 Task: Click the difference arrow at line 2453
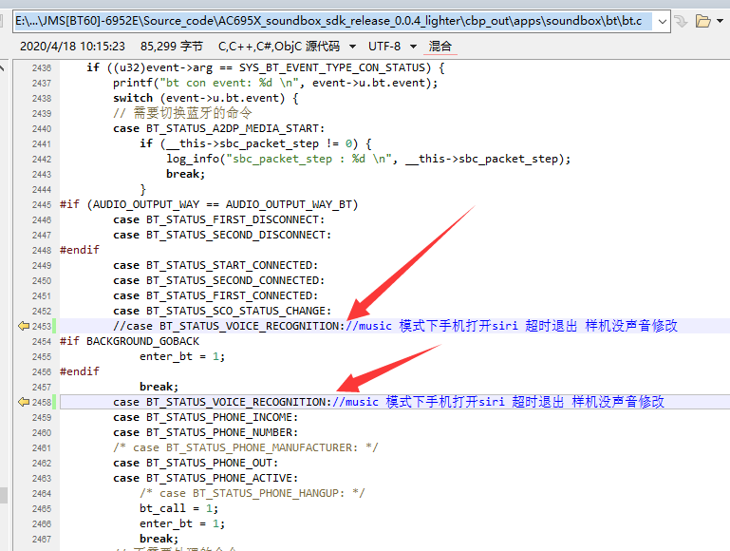(24, 326)
